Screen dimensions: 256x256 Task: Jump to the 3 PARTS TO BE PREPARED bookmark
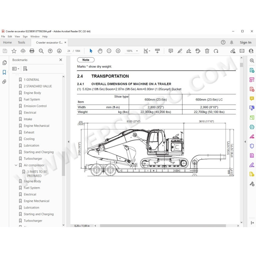click(x=37, y=174)
